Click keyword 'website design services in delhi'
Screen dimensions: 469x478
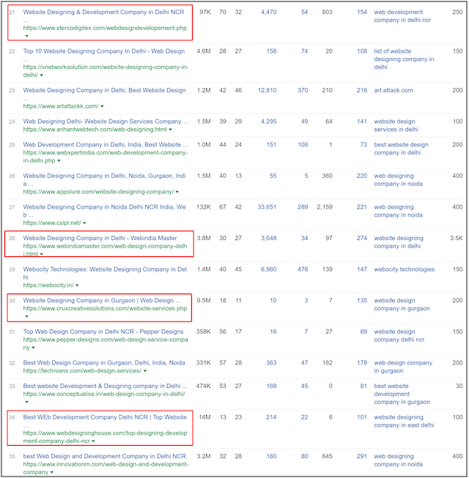(396, 125)
